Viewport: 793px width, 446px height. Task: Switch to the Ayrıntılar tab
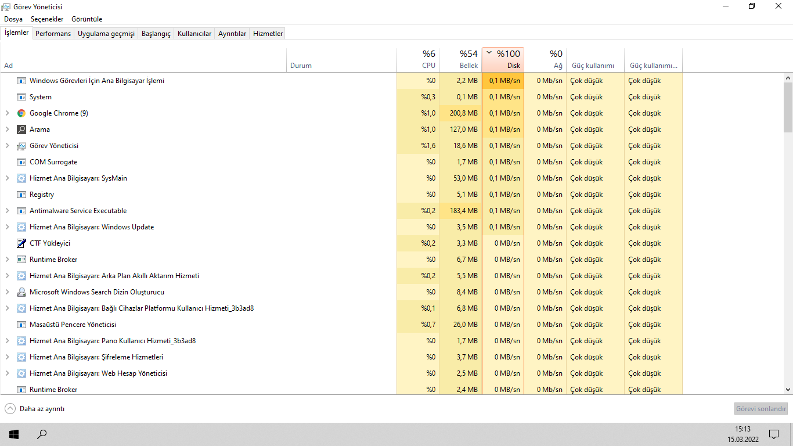click(x=232, y=34)
